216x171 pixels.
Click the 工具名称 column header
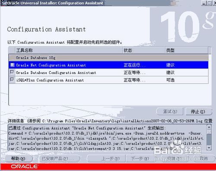[69, 51]
